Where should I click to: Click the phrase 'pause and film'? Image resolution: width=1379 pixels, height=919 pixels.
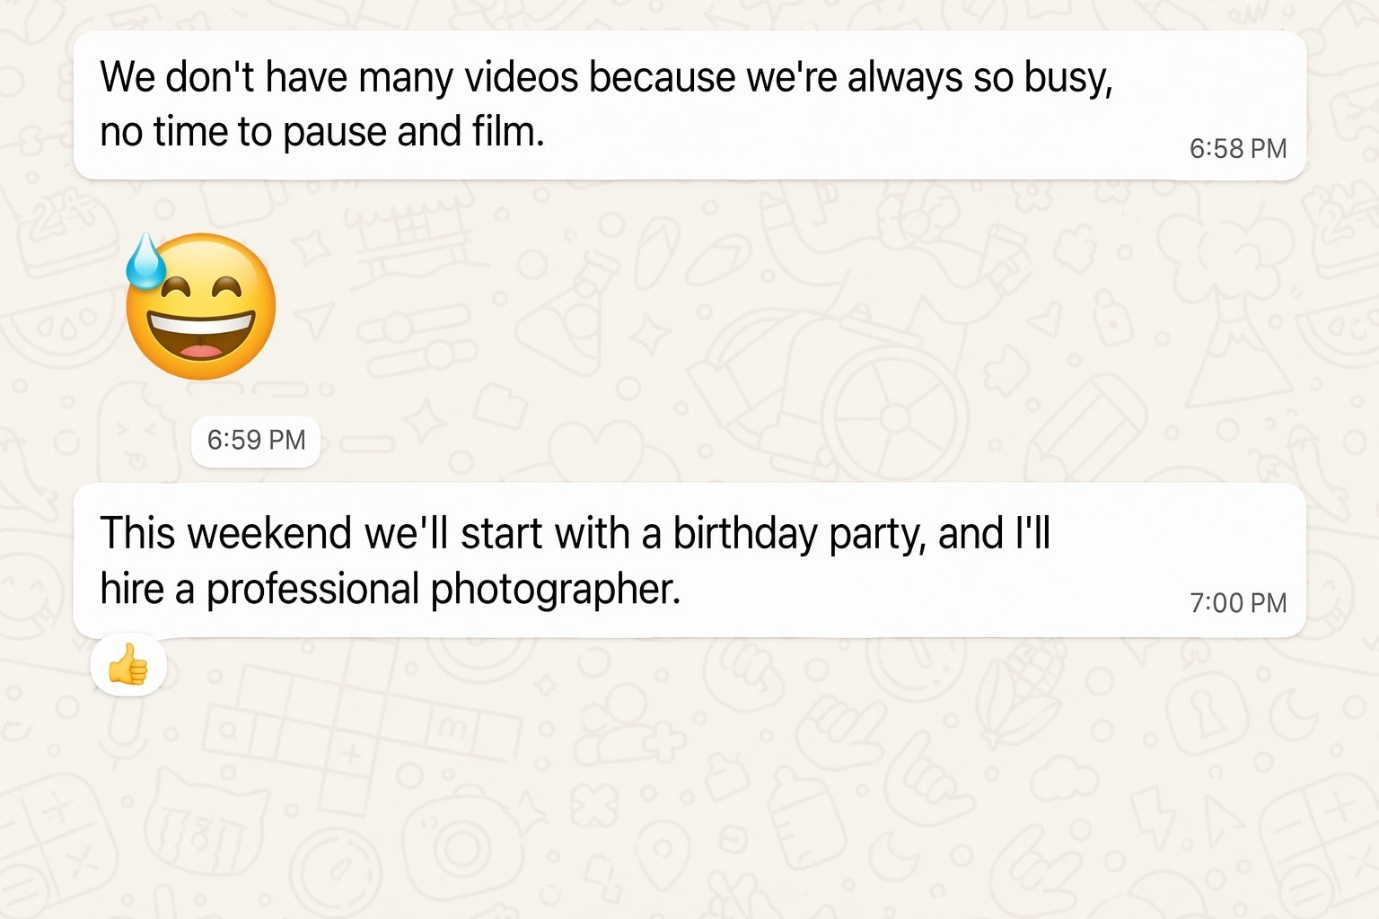point(413,133)
